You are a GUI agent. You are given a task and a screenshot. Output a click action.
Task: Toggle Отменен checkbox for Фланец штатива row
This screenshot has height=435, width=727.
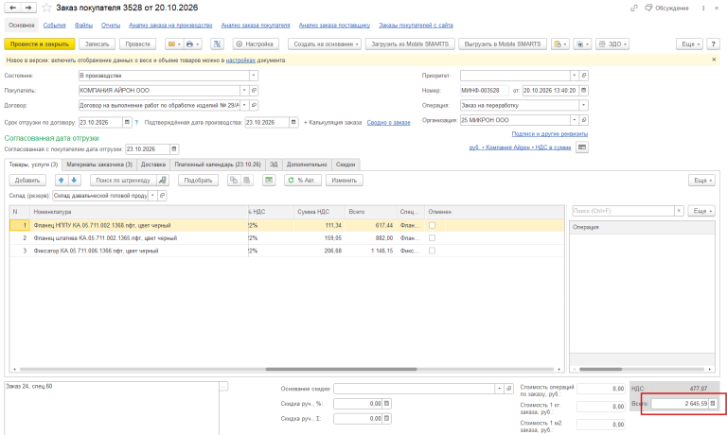432,237
